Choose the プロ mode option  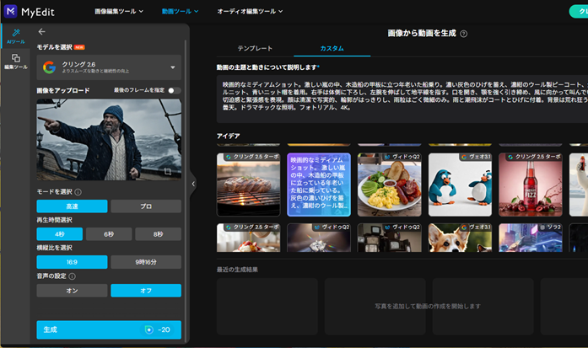[x=145, y=206]
